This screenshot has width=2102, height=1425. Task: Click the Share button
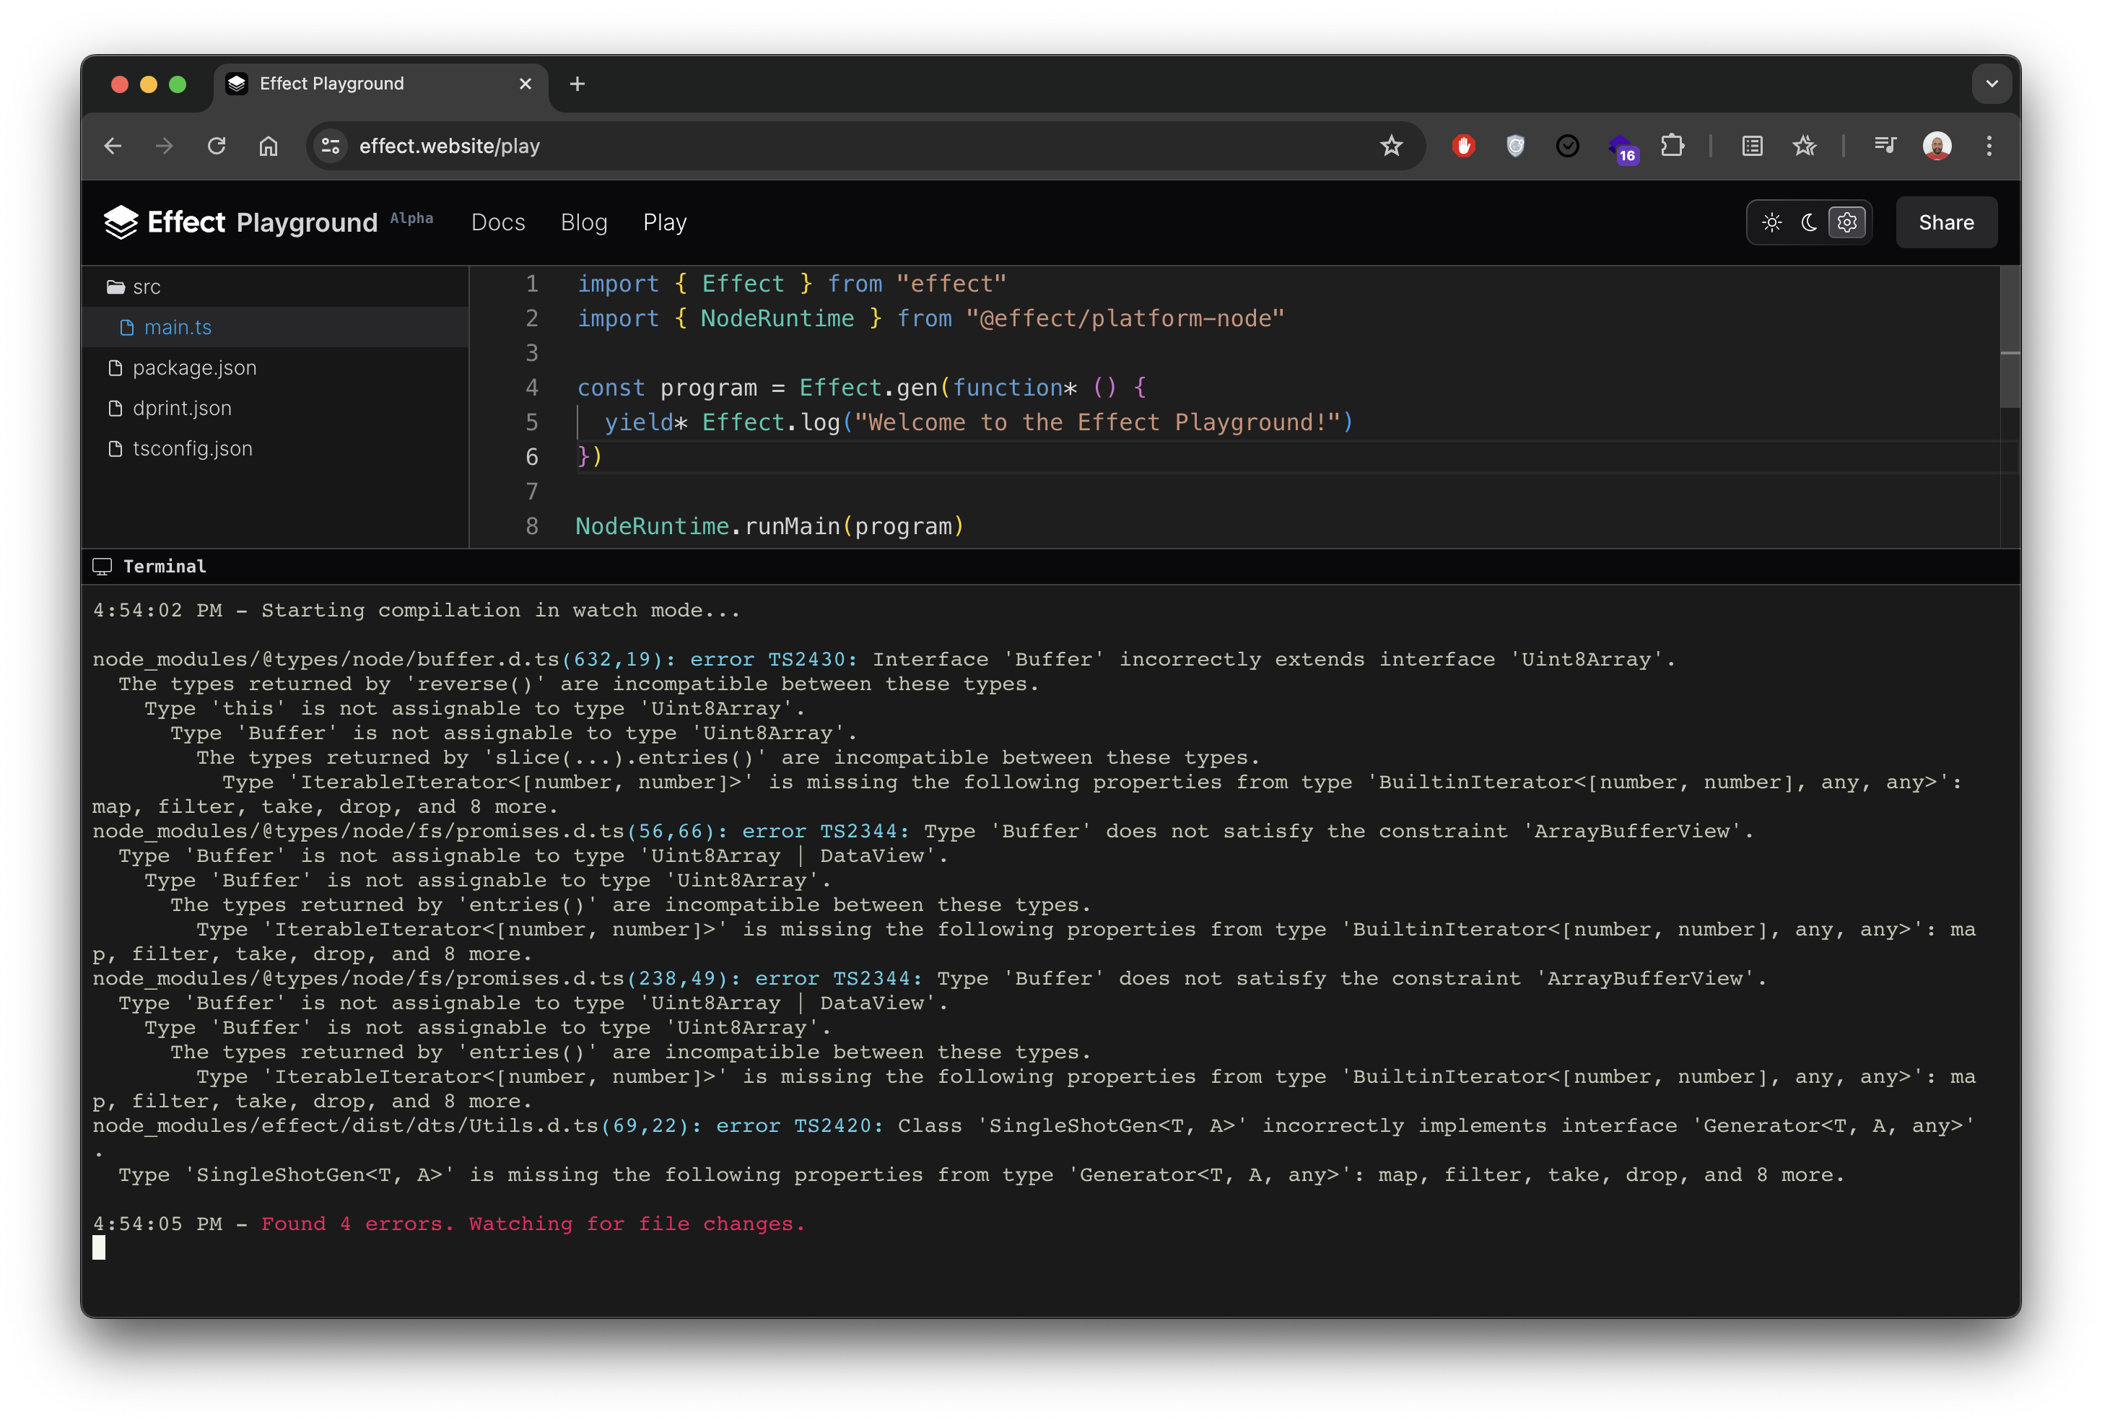(x=1945, y=222)
